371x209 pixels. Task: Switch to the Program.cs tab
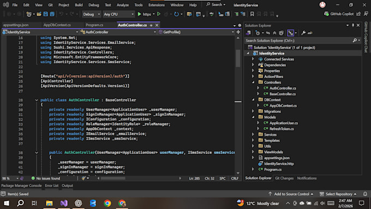pyautogui.click(x=94, y=25)
